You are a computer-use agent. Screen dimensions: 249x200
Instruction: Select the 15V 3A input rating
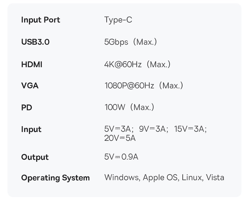pos(190,129)
